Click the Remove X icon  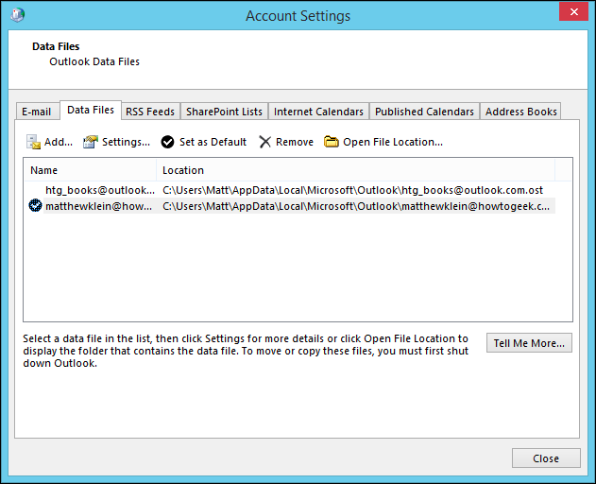264,142
